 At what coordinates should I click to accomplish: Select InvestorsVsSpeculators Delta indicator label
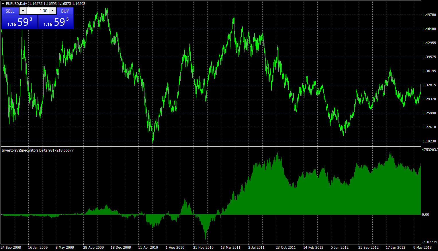click(25, 150)
